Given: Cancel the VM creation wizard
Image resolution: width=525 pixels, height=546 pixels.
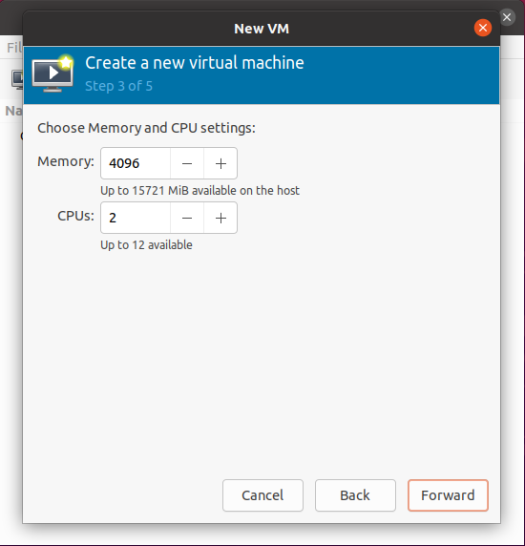Looking at the screenshot, I should click(x=262, y=495).
